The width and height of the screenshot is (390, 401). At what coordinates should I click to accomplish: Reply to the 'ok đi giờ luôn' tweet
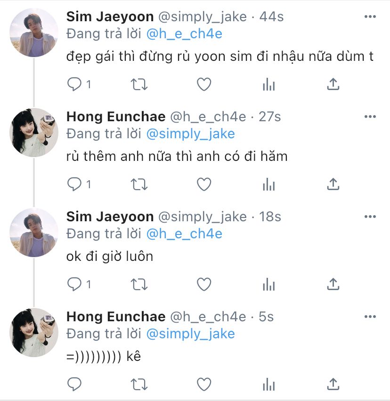point(75,284)
